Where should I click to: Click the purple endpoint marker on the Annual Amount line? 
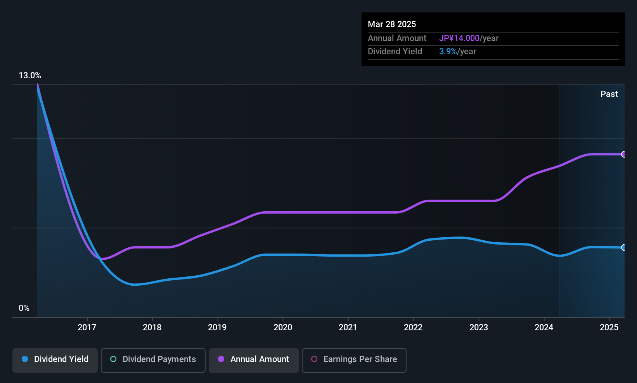coord(623,154)
